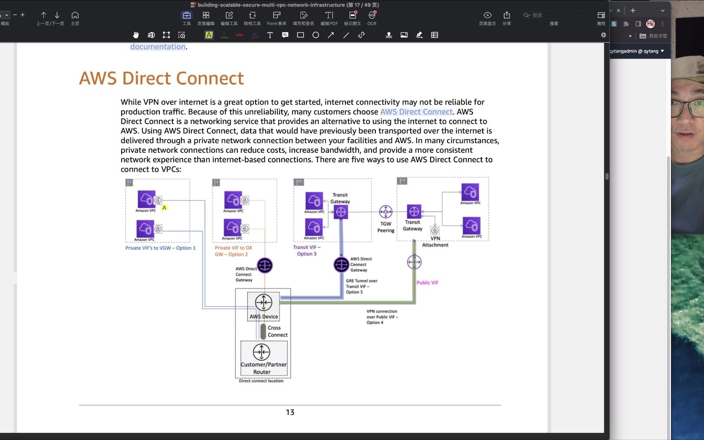704x440 pixels.
Task: Open the 'AWS Direct Connect' hyperlink in paragraph
Action: click(416, 112)
